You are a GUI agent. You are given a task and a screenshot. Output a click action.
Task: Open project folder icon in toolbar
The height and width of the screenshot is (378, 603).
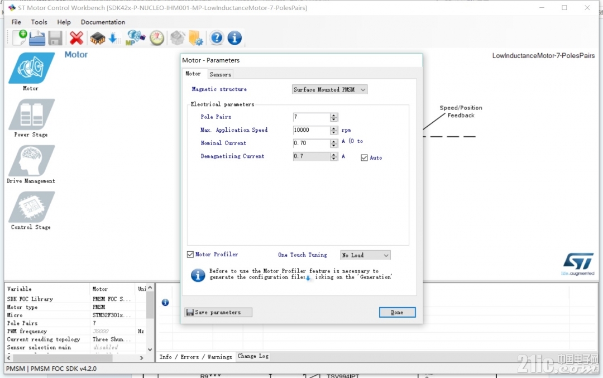click(x=37, y=38)
